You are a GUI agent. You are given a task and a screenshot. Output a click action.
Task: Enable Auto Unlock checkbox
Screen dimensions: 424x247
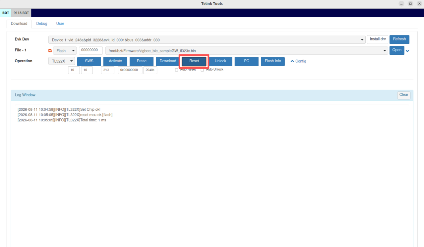[202, 70]
